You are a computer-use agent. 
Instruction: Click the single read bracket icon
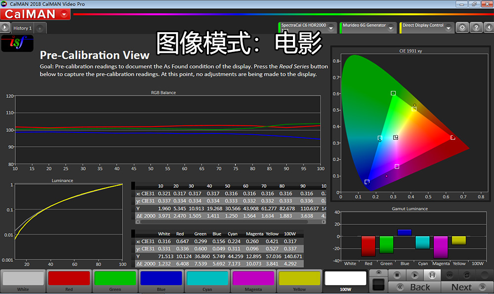click(432, 275)
